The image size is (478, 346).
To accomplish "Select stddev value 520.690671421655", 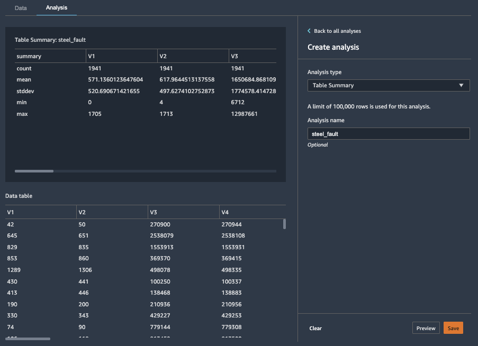I will pyautogui.click(x=114, y=91).
